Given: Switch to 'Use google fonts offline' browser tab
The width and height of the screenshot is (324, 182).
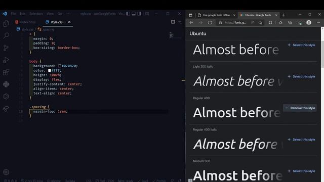Looking at the screenshot, I should 216,15.
